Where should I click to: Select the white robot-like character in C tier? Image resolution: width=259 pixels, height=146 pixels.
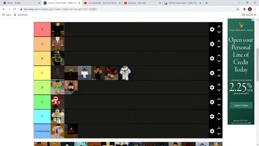tap(125, 73)
